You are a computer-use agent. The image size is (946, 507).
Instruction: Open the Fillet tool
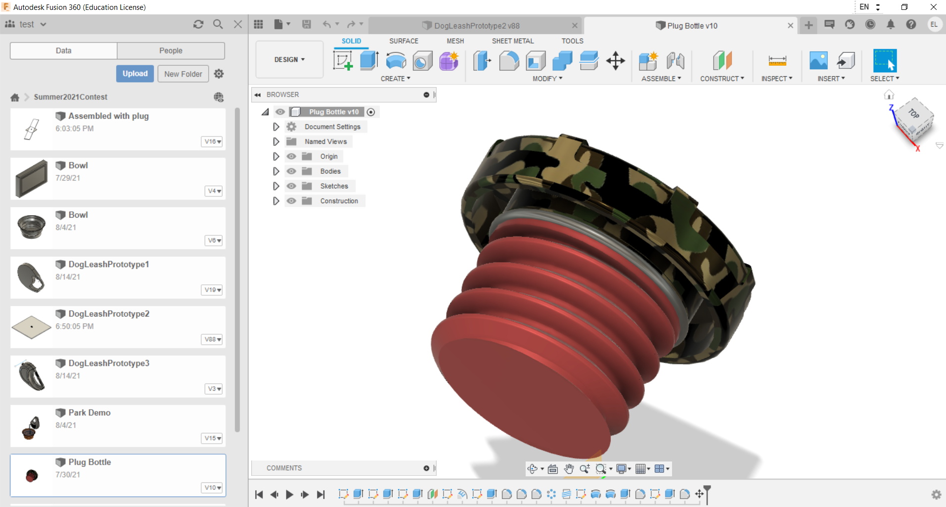(x=509, y=61)
